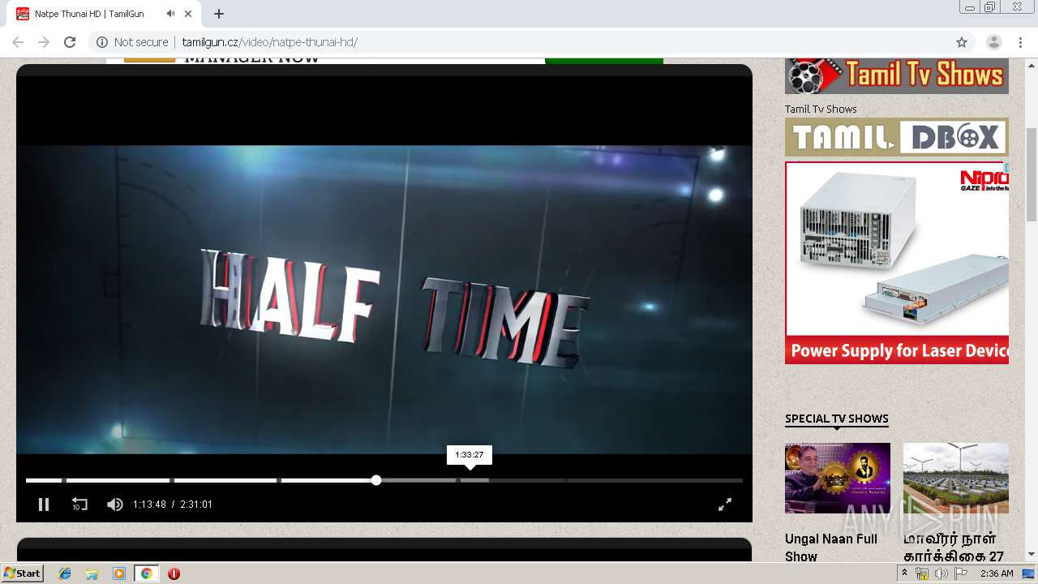Open media player from taskbar
Viewport: 1038px width, 584px height.
coord(118,573)
